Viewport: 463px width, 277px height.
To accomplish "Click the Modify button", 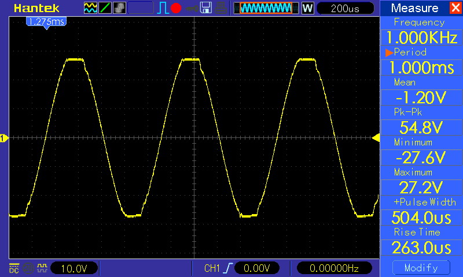I will pos(421,268).
